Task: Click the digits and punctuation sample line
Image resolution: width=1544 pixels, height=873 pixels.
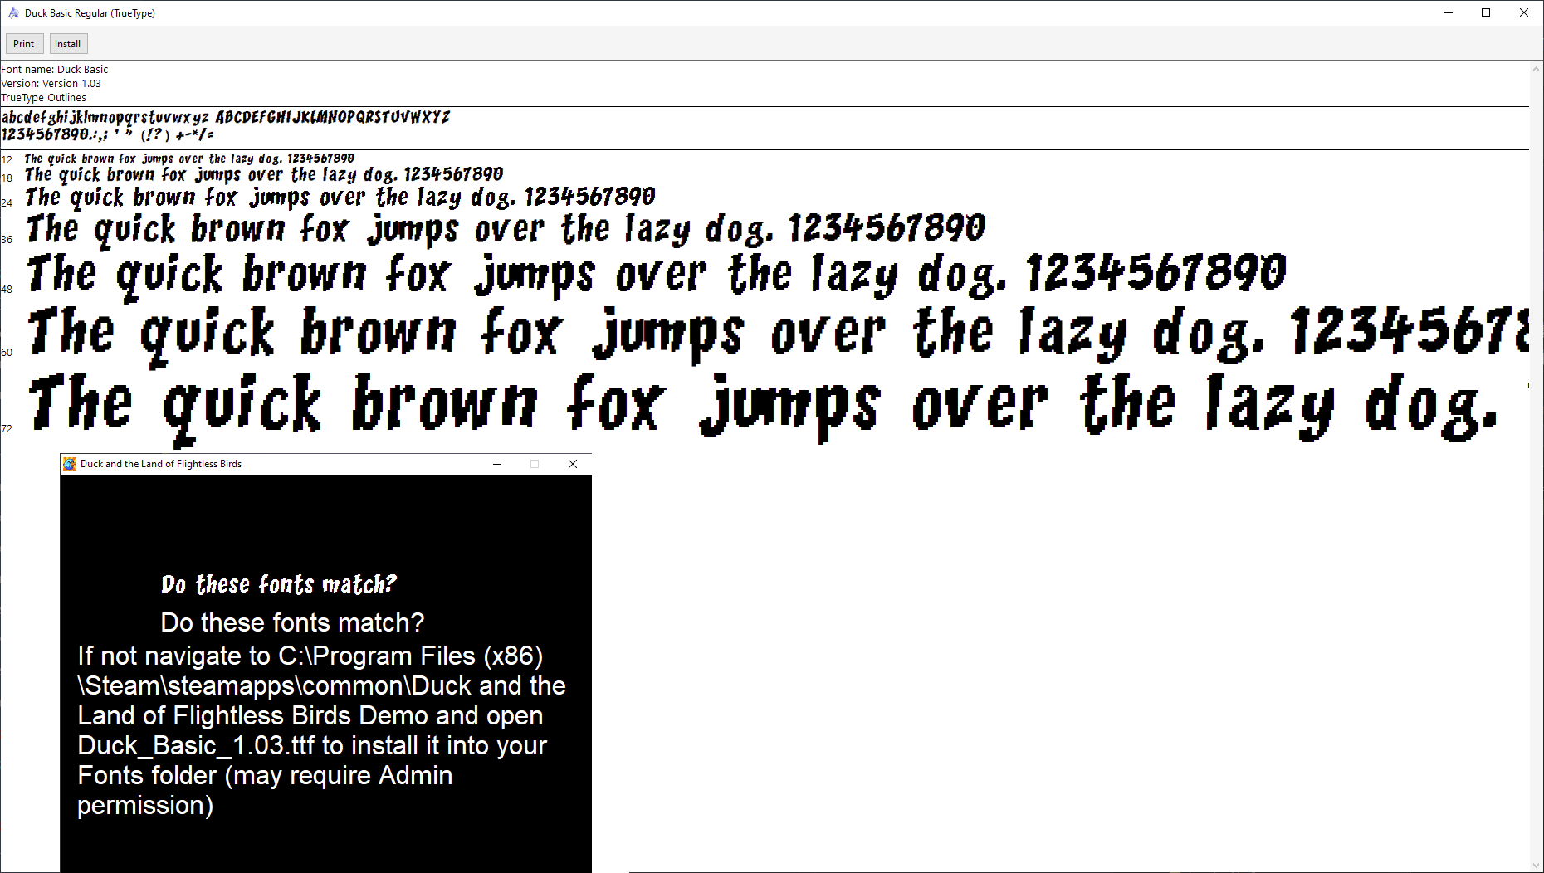Action: click(107, 134)
